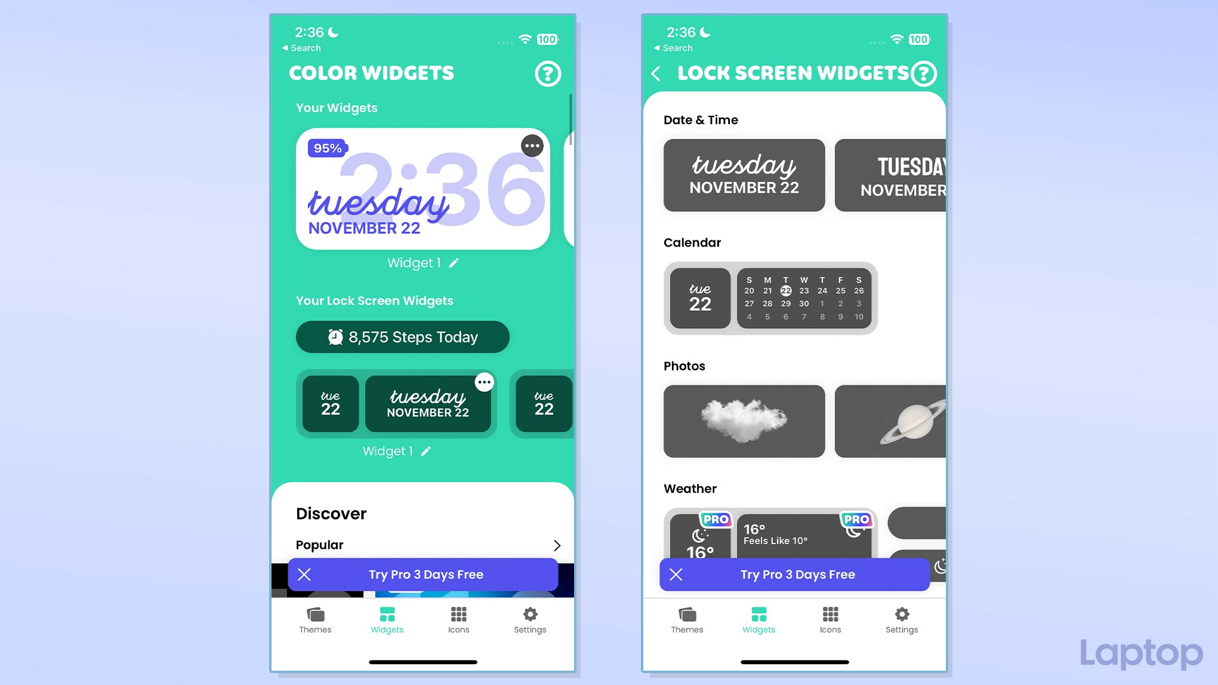Click the three-dot menu on Widget 1

point(531,146)
